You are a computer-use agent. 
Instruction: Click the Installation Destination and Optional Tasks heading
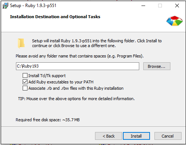pos(55,17)
